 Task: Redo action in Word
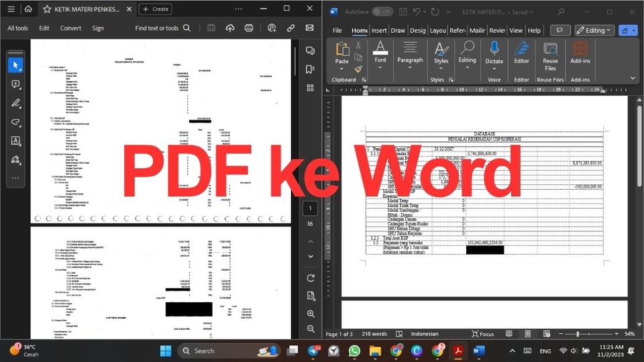coord(435,12)
